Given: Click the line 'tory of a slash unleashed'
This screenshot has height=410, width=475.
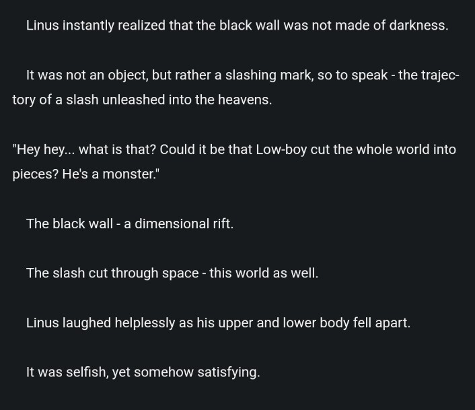Looking at the screenshot, I should pyautogui.click(x=142, y=100).
